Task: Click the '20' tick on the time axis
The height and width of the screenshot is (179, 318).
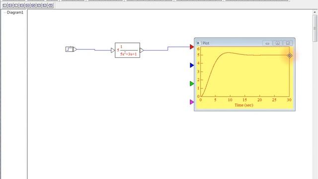Action: (259, 100)
